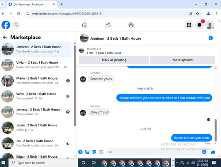Open Jessie conversation in the list
The height and width of the screenshot is (167, 221).
tap(36, 128)
